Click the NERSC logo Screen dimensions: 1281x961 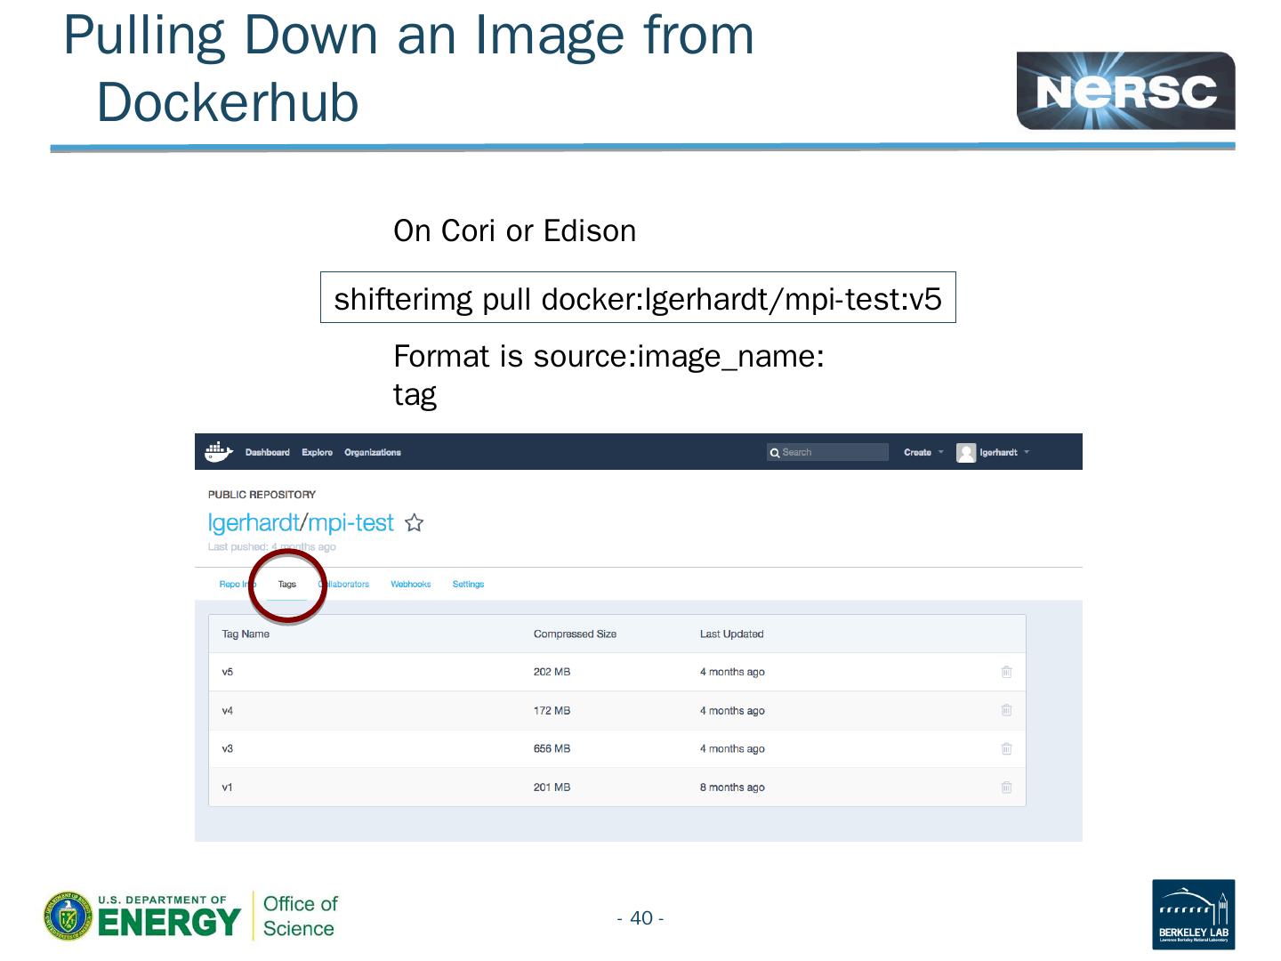[x=1125, y=91]
